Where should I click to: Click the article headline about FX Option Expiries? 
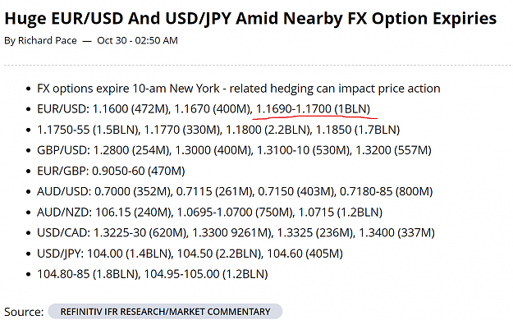coord(250,18)
